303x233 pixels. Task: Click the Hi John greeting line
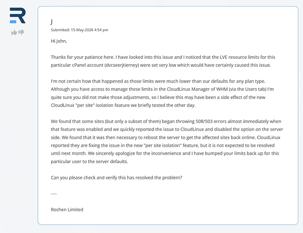[59, 41]
